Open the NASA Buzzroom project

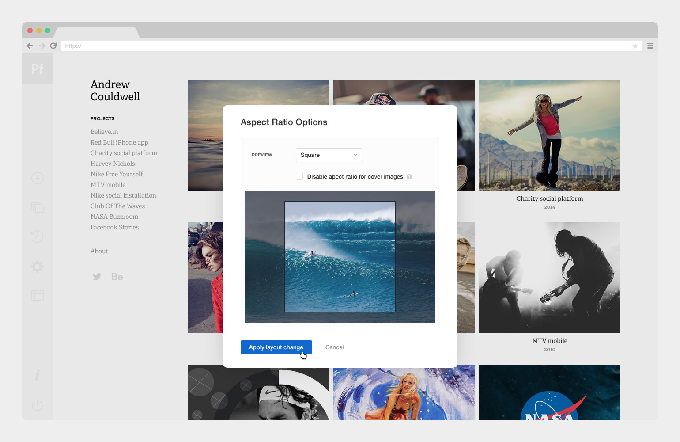114,216
